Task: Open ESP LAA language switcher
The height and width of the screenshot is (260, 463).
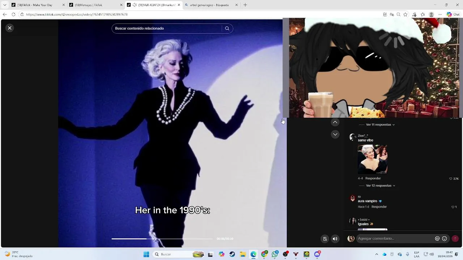Action: [417, 255]
